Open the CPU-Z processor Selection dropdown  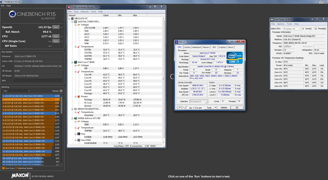coord(199,101)
